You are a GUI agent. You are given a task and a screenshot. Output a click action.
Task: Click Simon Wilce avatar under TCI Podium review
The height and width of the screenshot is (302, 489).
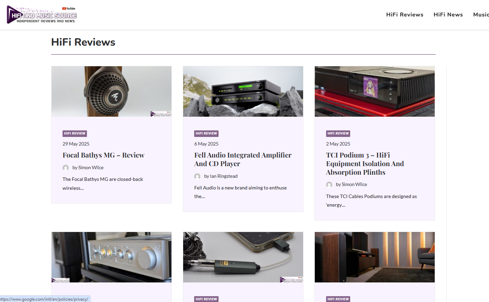coord(329,185)
